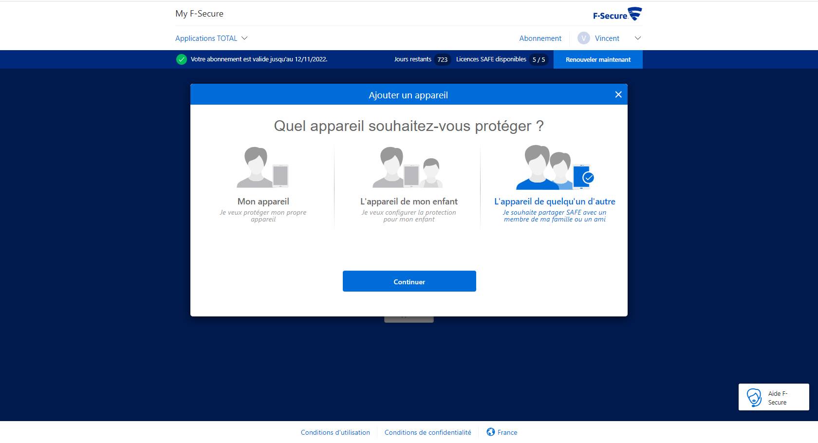Open Conditions de confidentialité link
This screenshot has width=818, height=443.
(428, 432)
